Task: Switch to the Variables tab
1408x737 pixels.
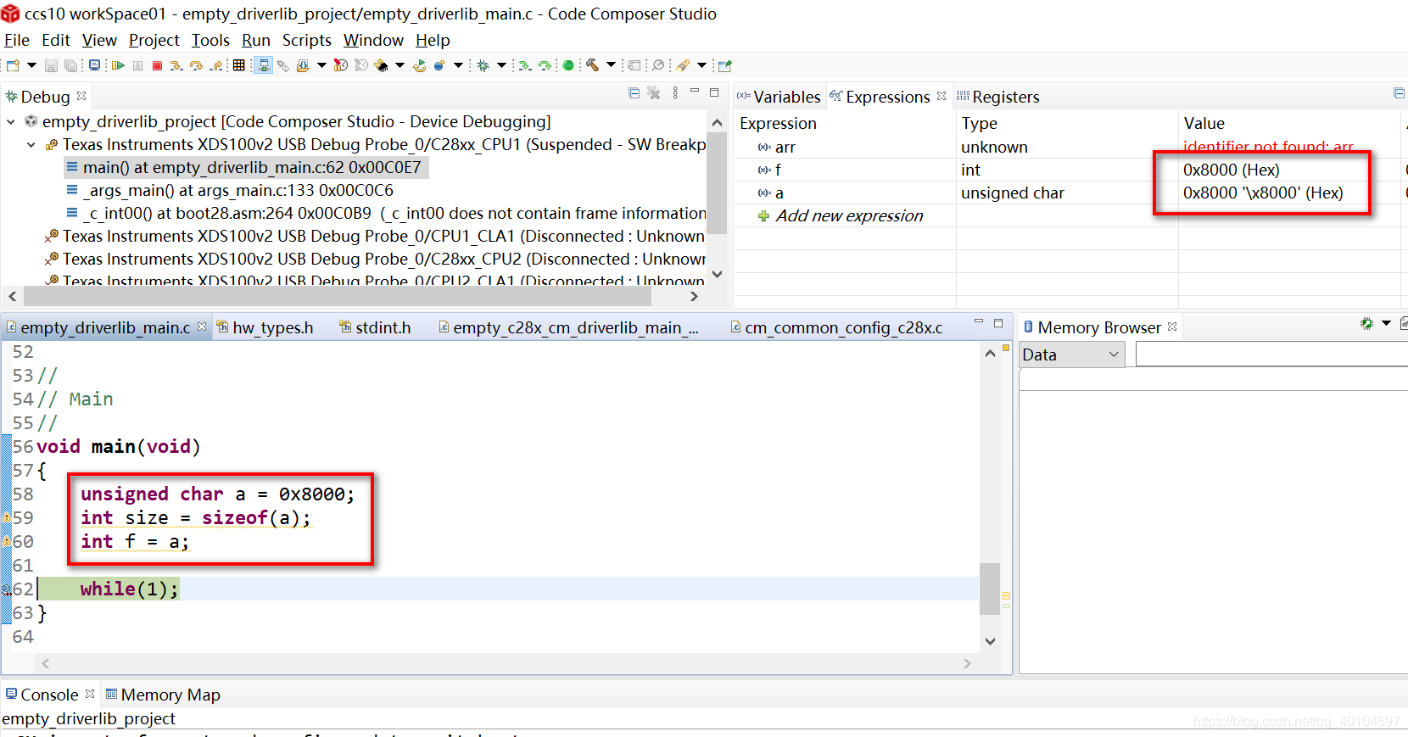Action: tap(779, 97)
